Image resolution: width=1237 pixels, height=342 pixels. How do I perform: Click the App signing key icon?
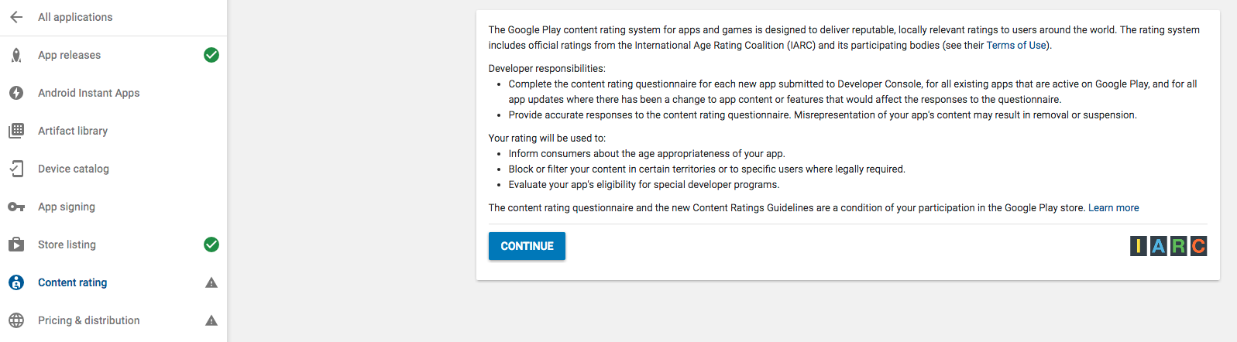[x=16, y=207]
